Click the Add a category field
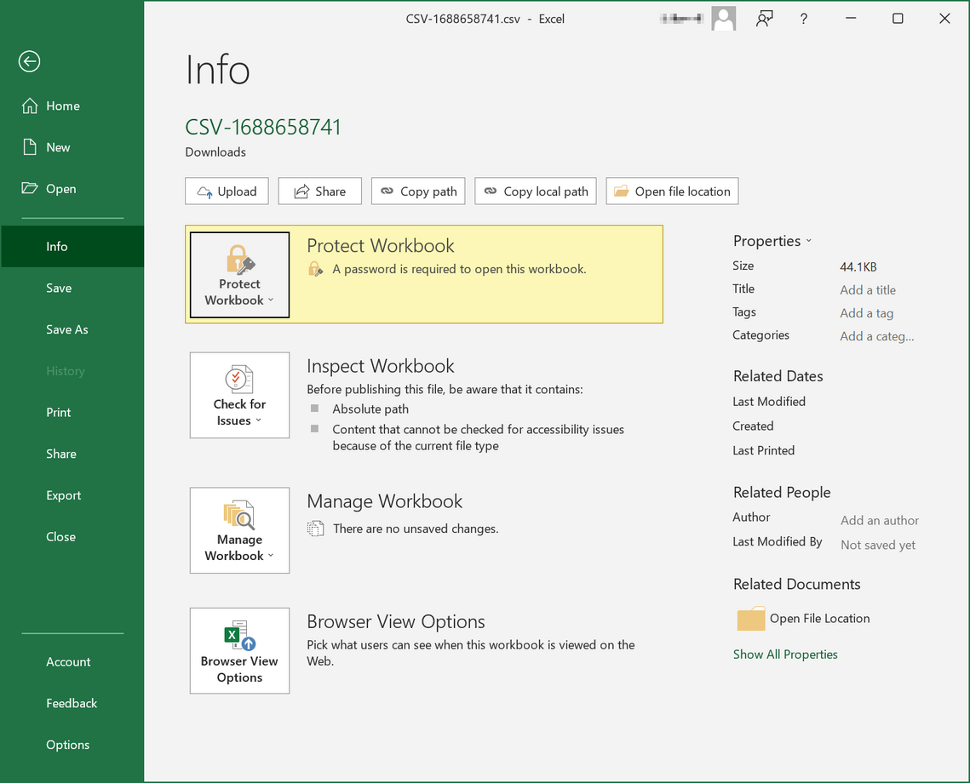This screenshot has height=783, width=970. click(x=876, y=336)
